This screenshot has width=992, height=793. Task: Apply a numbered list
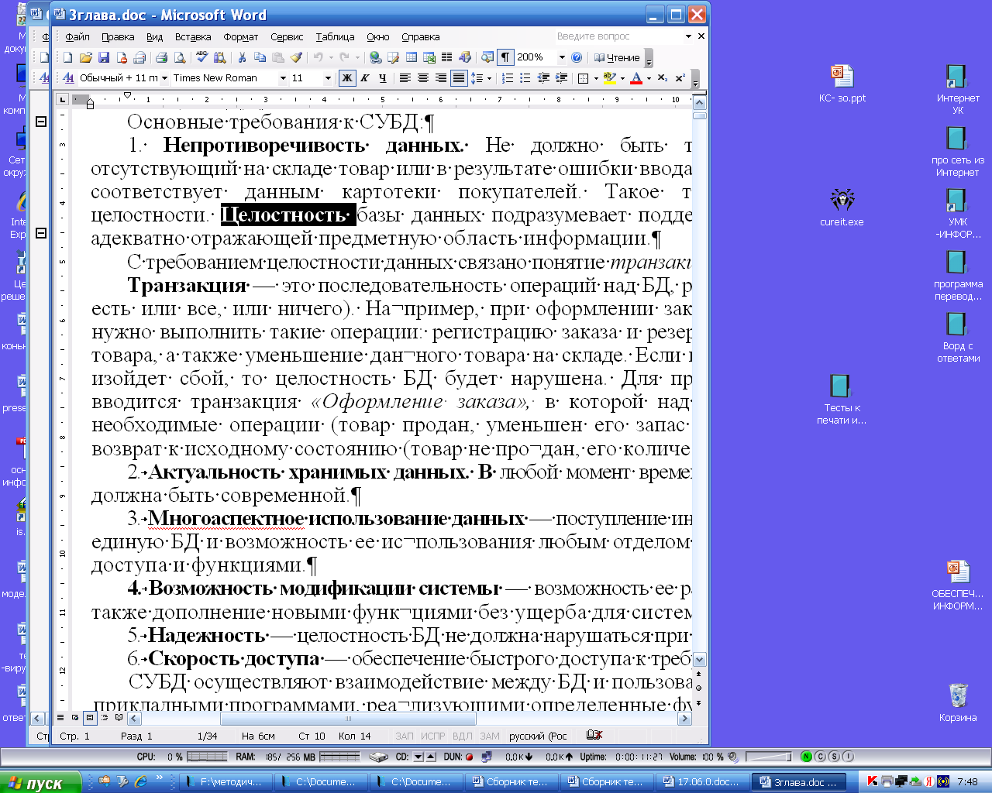pyautogui.click(x=508, y=78)
